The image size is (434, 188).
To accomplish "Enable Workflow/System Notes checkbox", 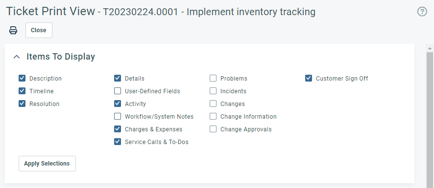I will pos(118,117).
